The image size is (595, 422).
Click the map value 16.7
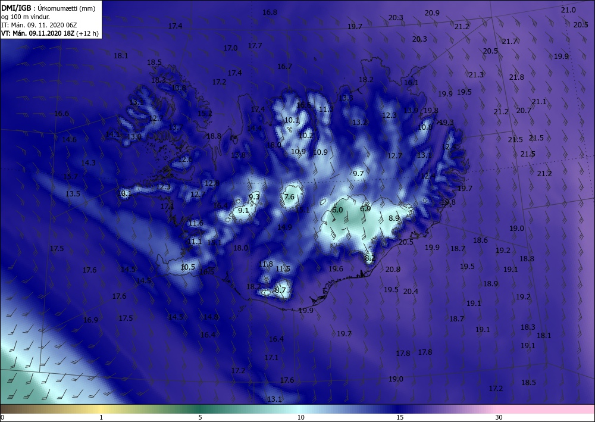tap(284, 67)
